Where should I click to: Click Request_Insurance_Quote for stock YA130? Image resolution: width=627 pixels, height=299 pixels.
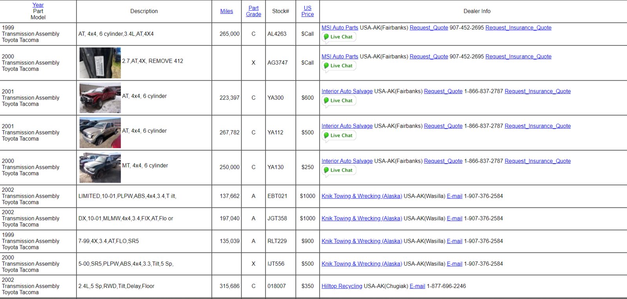(538, 161)
